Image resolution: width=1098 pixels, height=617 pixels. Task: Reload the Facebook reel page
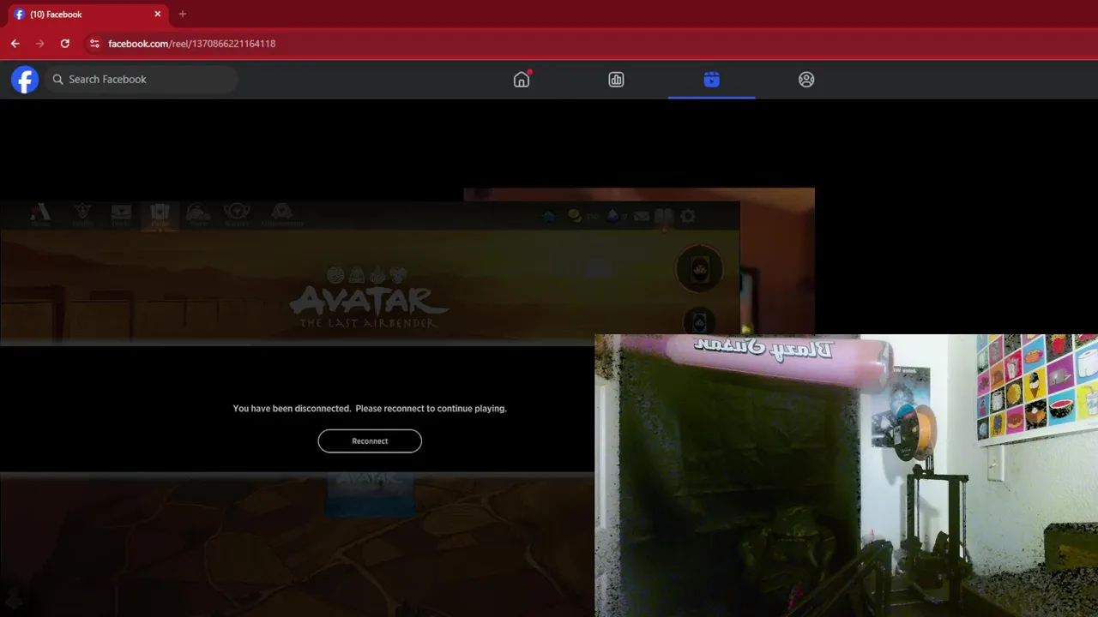coord(65,44)
